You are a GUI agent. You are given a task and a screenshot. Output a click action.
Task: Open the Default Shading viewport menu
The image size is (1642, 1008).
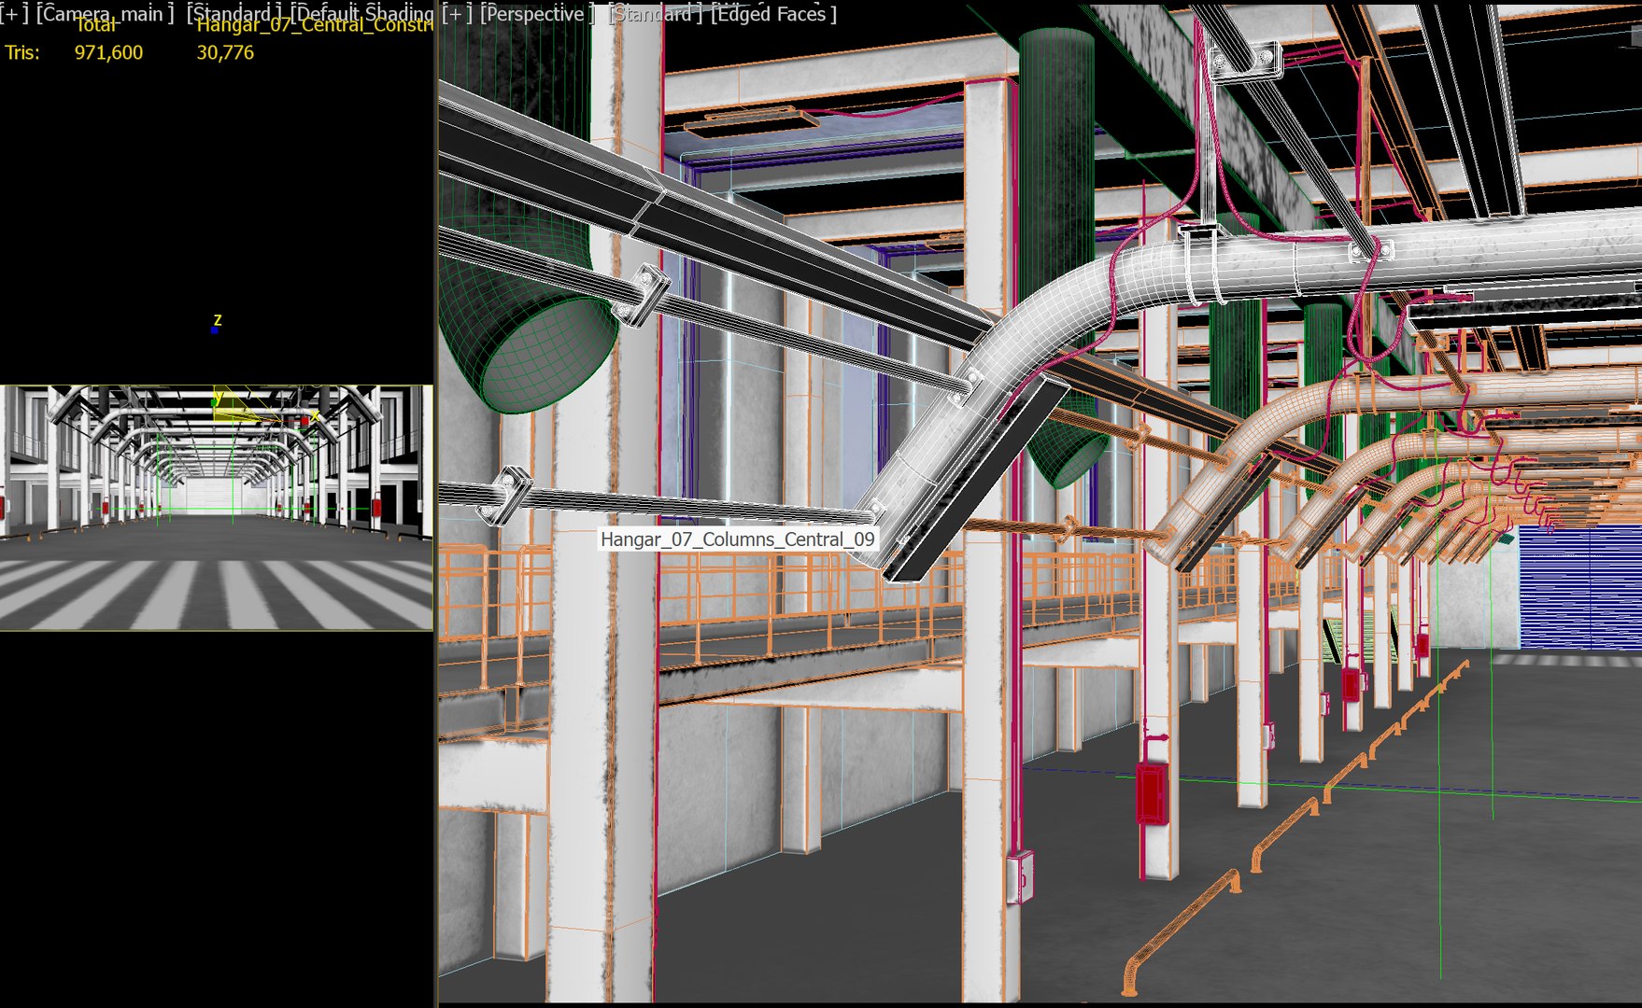point(362,14)
